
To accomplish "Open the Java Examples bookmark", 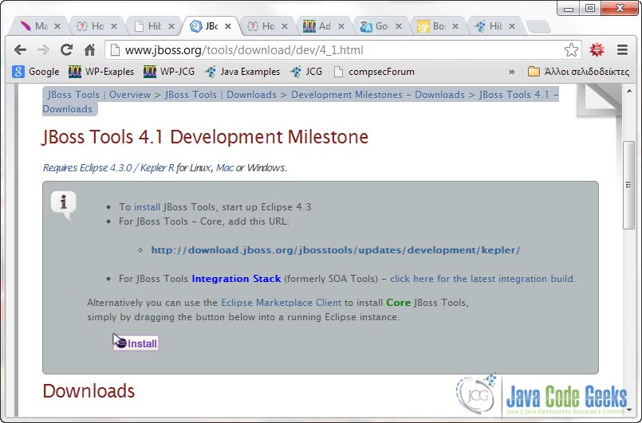I will click(242, 72).
